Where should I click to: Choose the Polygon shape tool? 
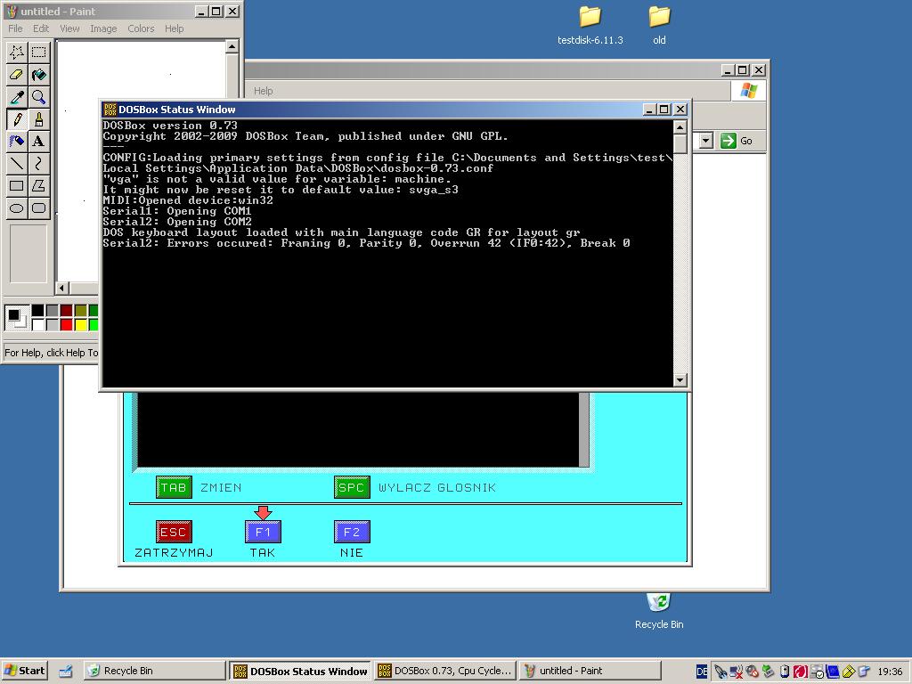pos(39,186)
